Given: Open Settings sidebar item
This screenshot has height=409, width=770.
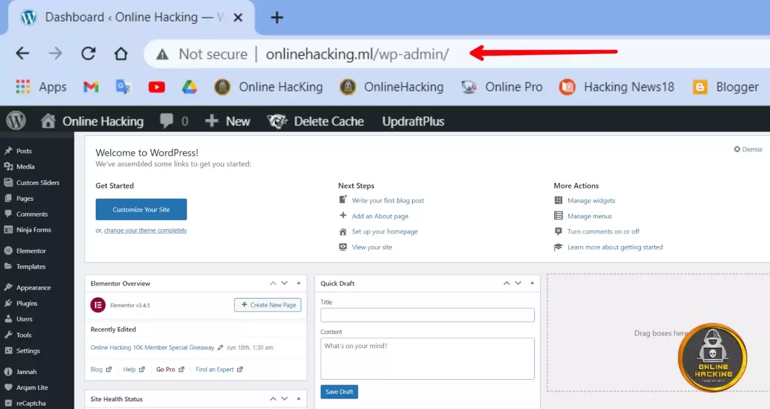Looking at the screenshot, I should point(28,351).
